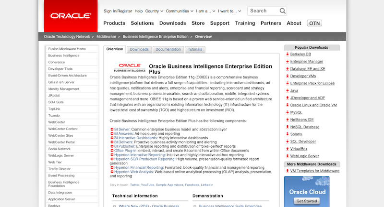Screen dimensions: 384x207
Task: Open the Training menu
Action: pyautogui.click(x=245, y=23)
